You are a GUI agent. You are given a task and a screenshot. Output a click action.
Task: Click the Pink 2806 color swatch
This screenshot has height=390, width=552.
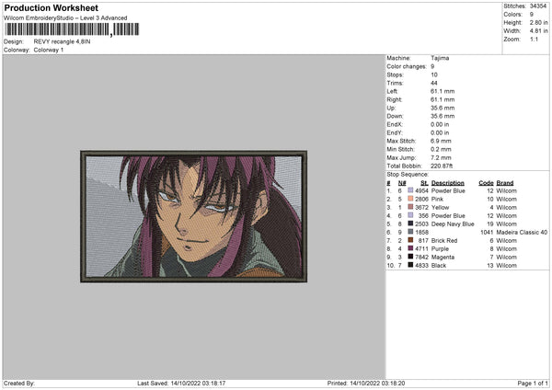pos(410,199)
